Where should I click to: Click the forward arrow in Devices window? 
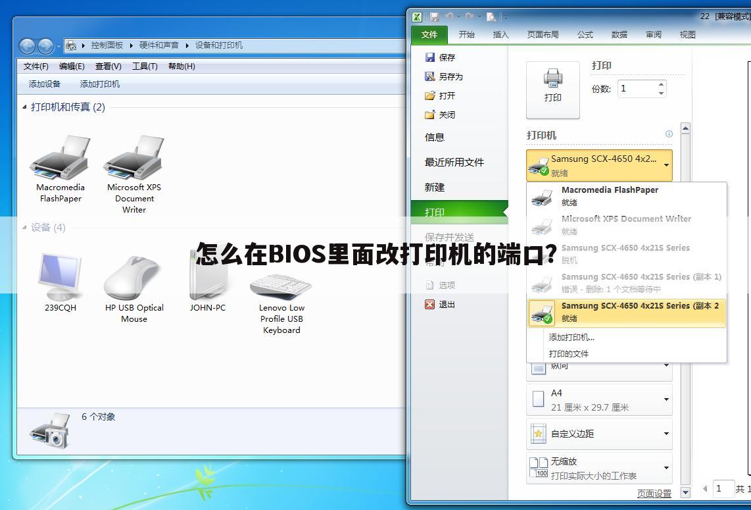[45, 45]
